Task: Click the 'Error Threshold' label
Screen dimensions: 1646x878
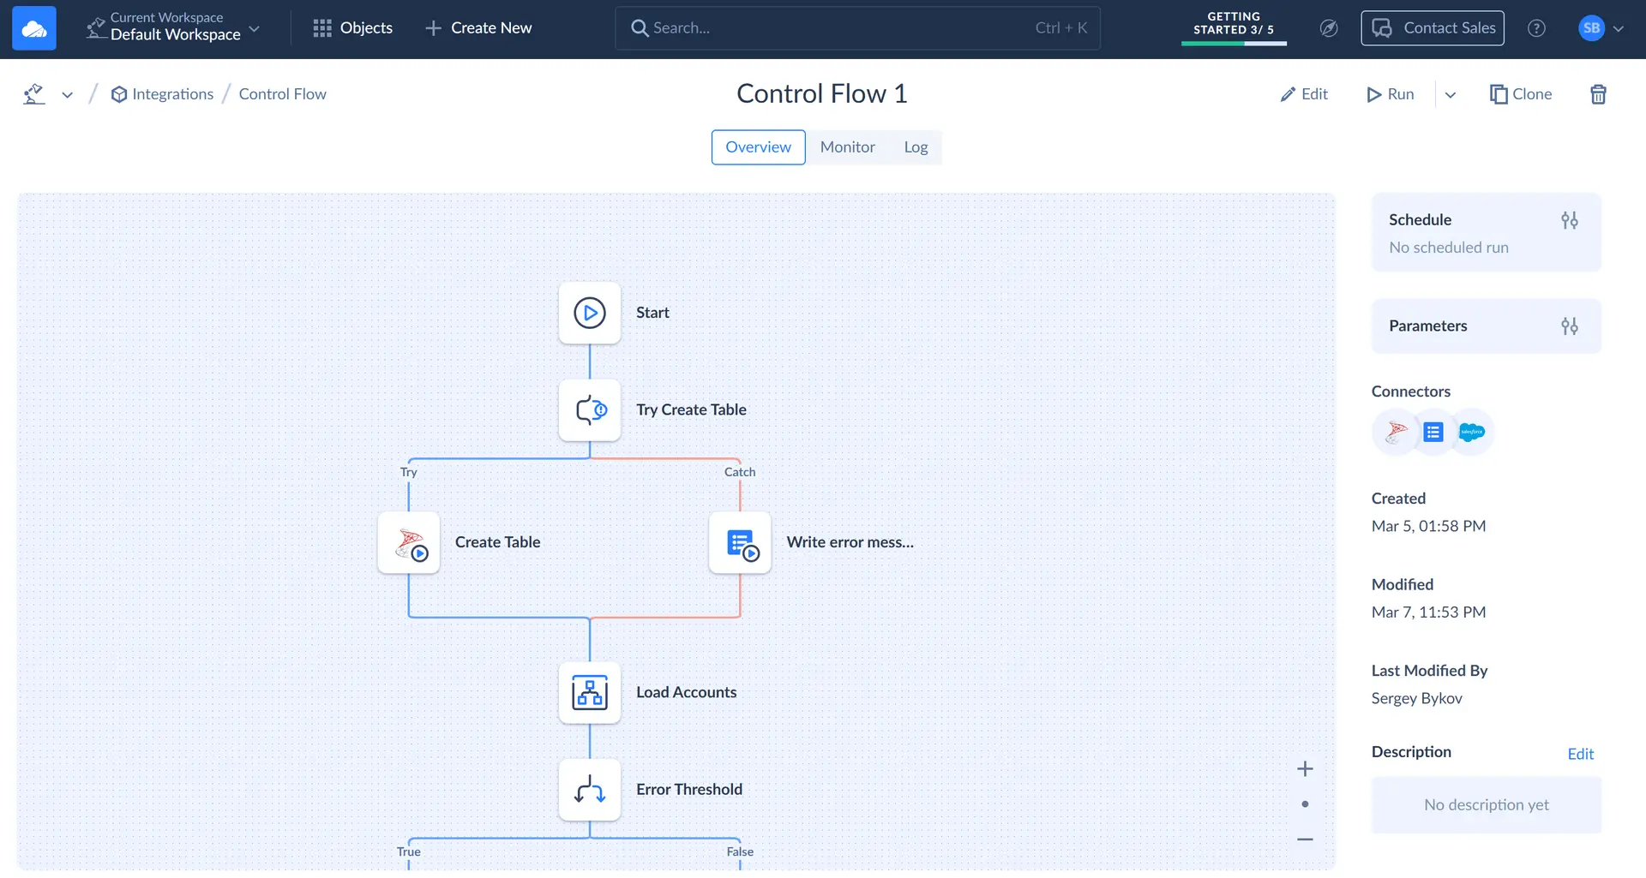Action: coord(688,790)
